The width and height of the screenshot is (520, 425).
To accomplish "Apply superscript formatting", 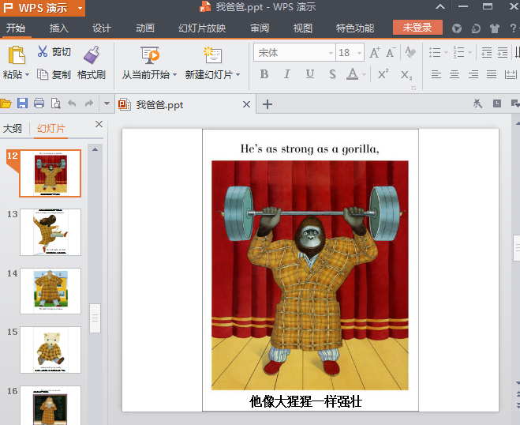I will click(383, 74).
